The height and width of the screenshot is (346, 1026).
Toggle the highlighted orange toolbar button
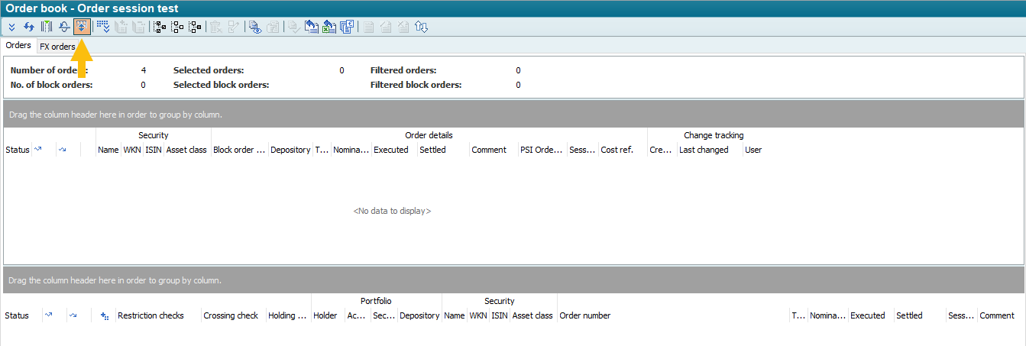[82, 27]
